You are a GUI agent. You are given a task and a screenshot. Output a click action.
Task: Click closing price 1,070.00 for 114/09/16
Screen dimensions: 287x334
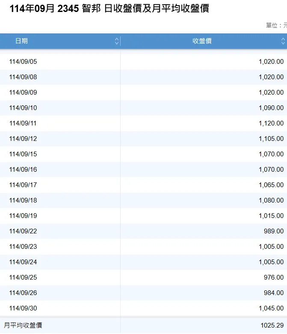[271, 169]
